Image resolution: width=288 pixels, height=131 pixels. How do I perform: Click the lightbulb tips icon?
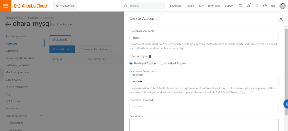257,6
